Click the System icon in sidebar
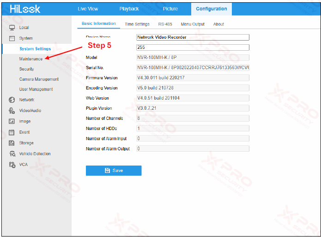 pyautogui.click(x=12, y=38)
